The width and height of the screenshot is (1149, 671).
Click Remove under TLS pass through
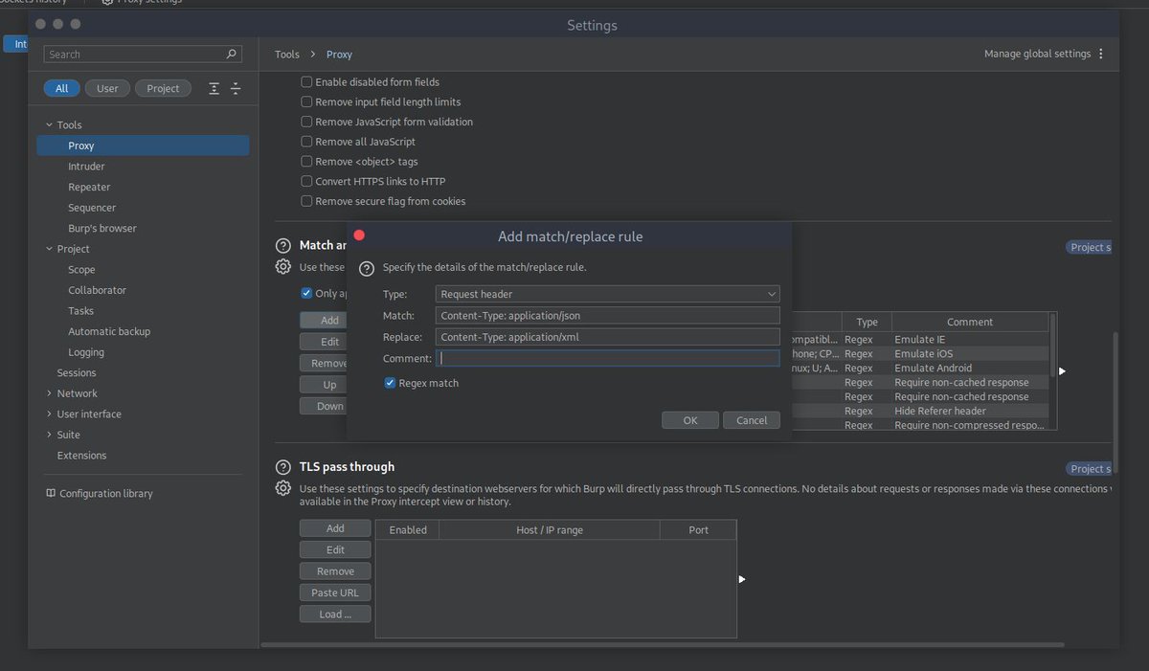tap(335, 571)
